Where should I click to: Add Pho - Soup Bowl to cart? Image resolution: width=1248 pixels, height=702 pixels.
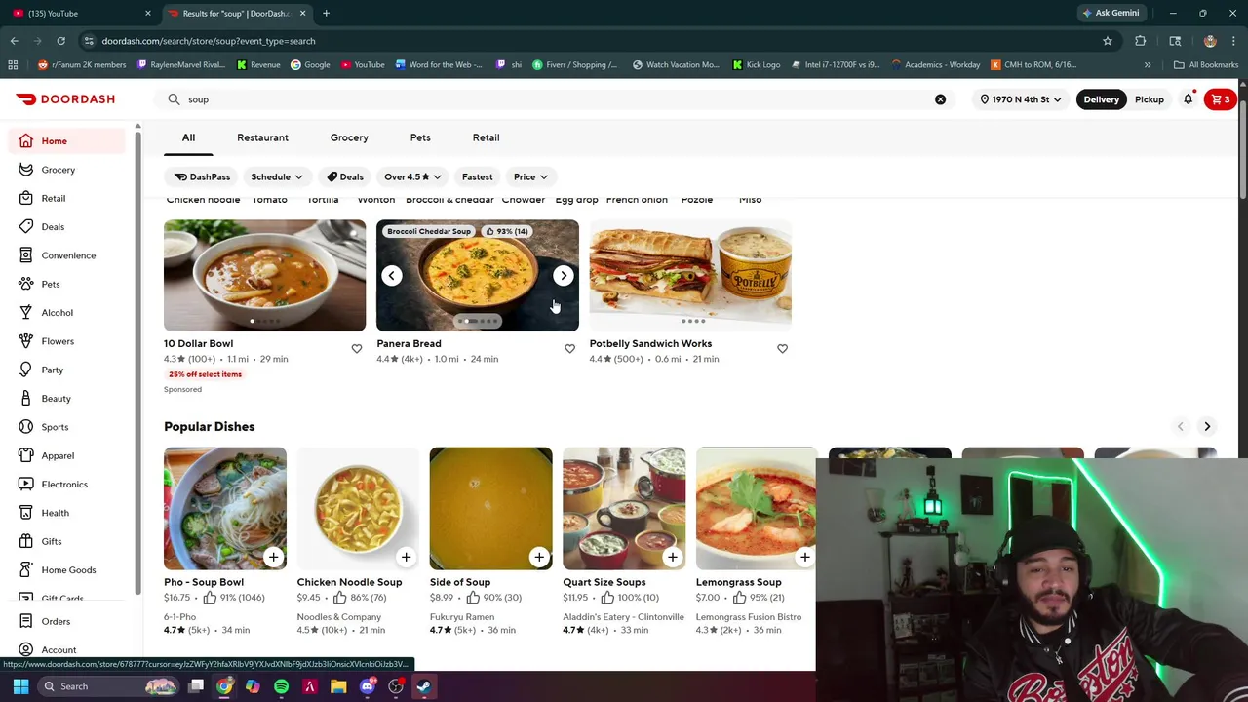(273, 557)
